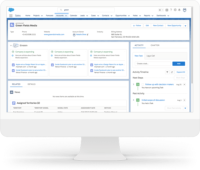The height and width of the screenshot is (170, 200).
Task: Open the Help question mark icon
Action: pos(171,10)
